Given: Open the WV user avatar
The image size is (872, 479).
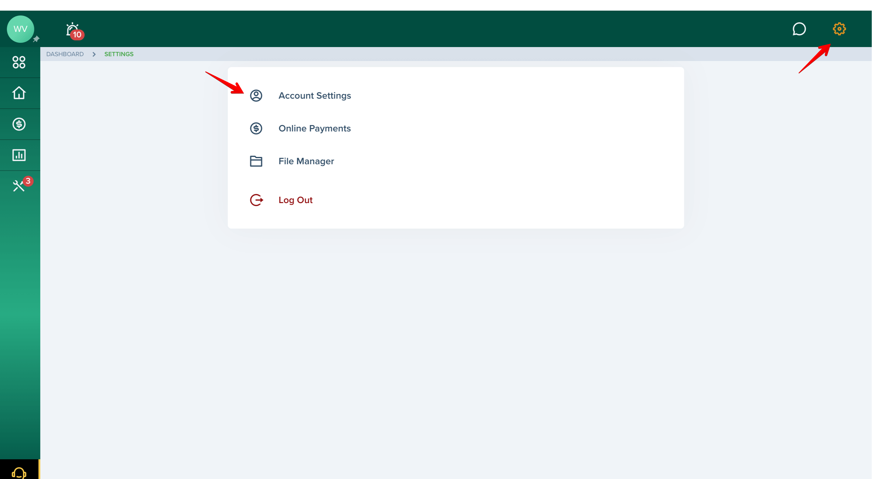Looking at the screenshot, I should coord(20,29).
